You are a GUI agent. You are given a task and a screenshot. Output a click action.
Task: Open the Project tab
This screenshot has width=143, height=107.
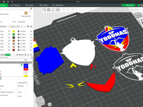pos(44,5)
